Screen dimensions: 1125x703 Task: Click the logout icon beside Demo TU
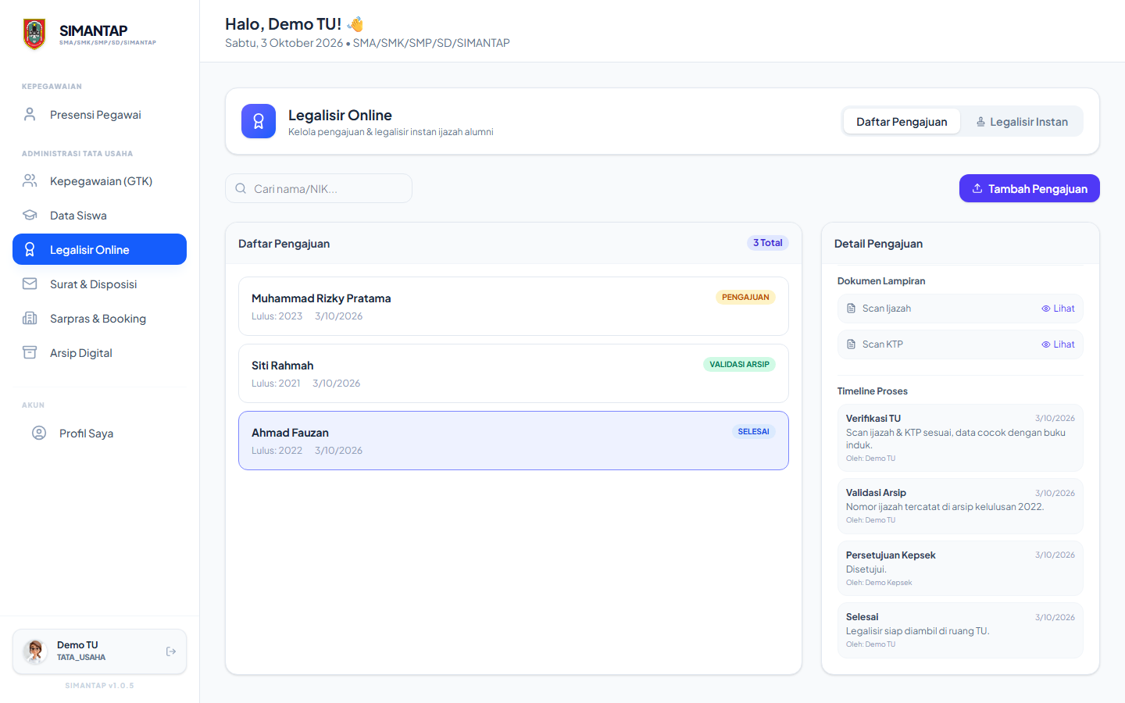(x=171, y=651)
